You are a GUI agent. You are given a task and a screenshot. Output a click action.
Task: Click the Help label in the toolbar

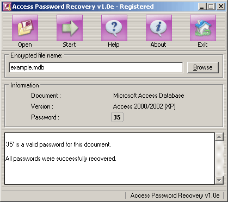[114, 45]
